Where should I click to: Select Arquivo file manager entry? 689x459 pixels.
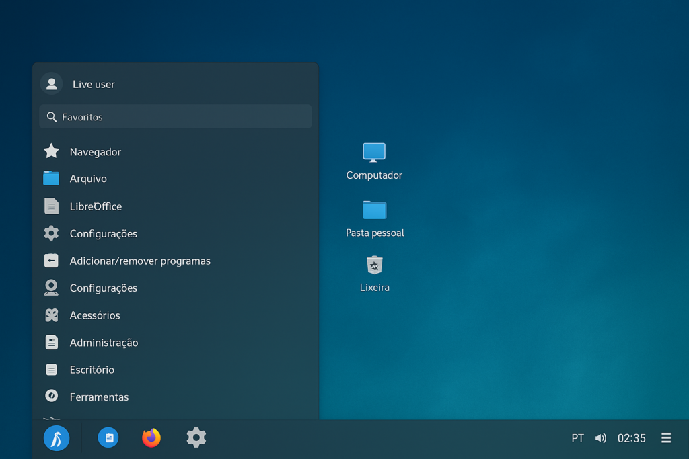88,179
